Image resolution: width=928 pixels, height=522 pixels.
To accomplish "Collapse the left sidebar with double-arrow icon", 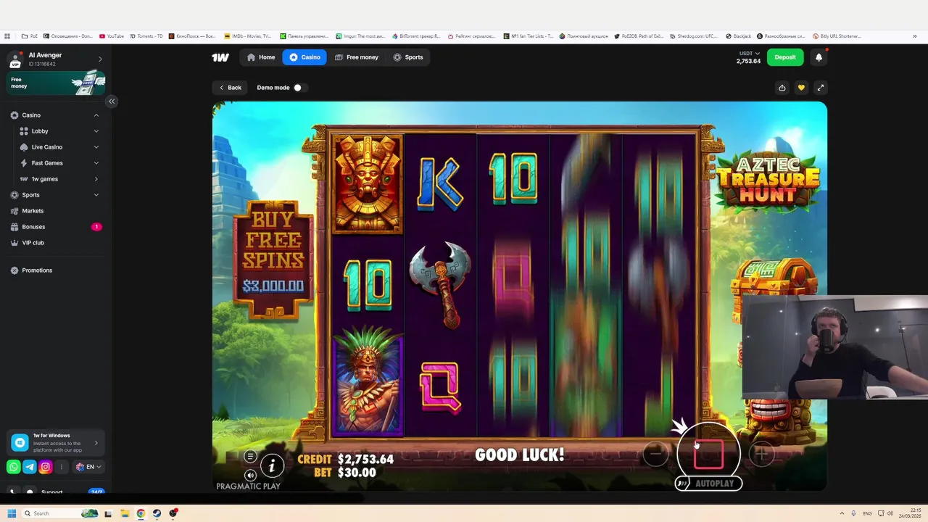I will click(112, 101).
